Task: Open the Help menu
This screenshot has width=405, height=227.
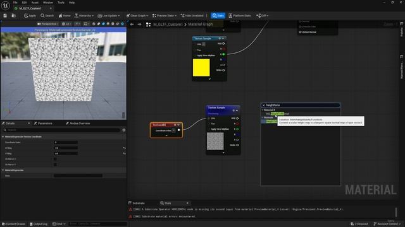Action: point(72,3)
